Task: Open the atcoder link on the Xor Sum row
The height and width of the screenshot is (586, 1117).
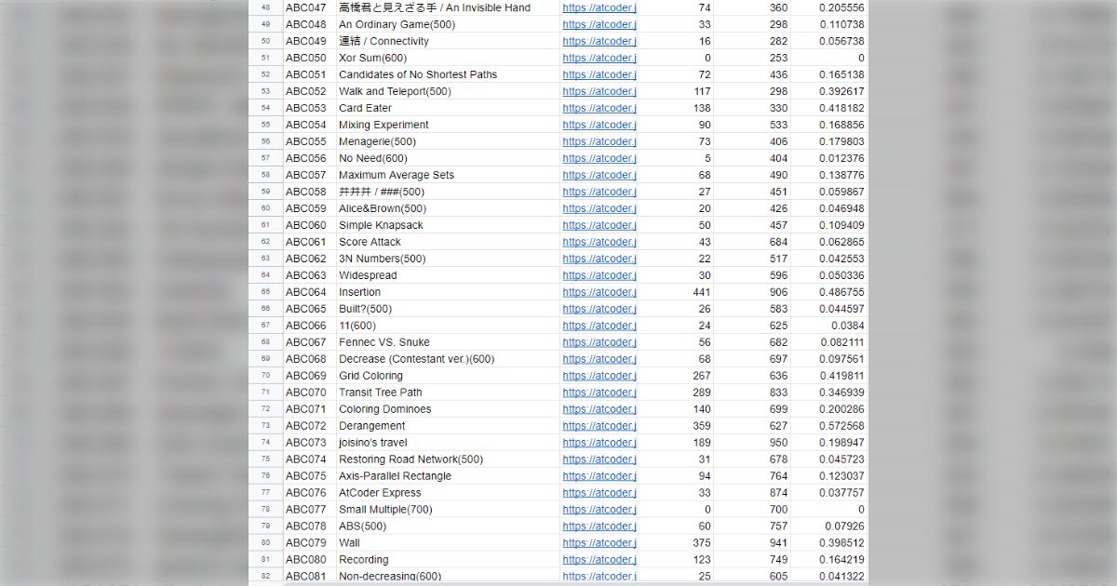Action: pyautogui.click(x=599, y=58)
